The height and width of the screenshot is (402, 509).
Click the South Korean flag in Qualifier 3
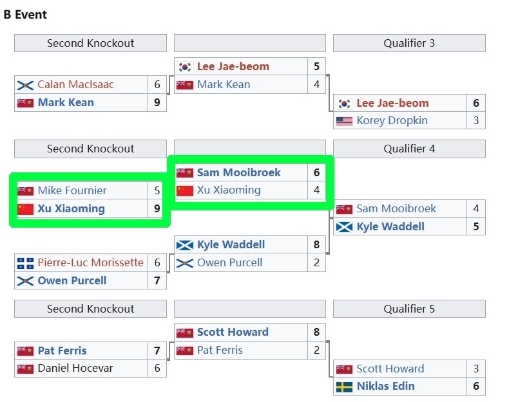[x=344, y=103]
